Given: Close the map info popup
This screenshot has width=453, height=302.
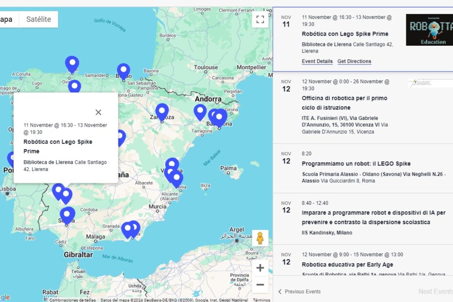Looking at the screenshot, I should point(98,112).
